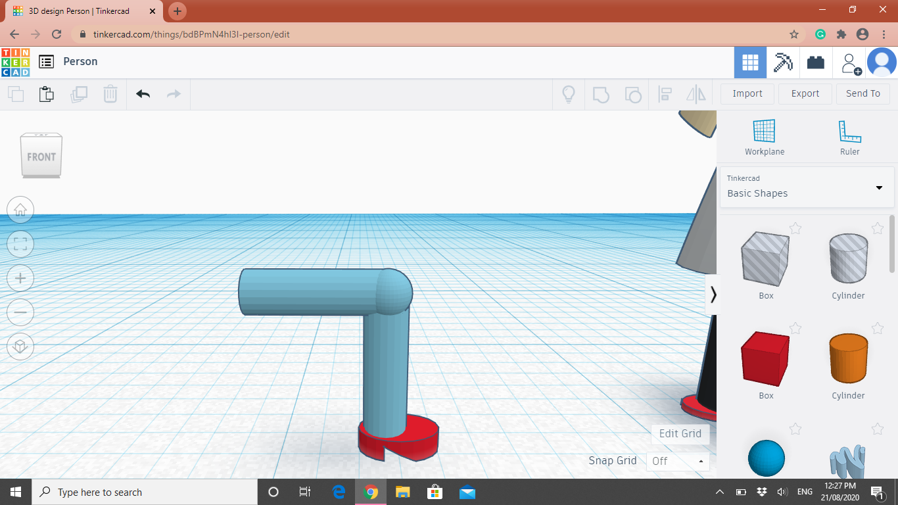This screenshot has height=505, width=898.
Task: Click the Tinkercad logo
Action: tap(15, 62)
